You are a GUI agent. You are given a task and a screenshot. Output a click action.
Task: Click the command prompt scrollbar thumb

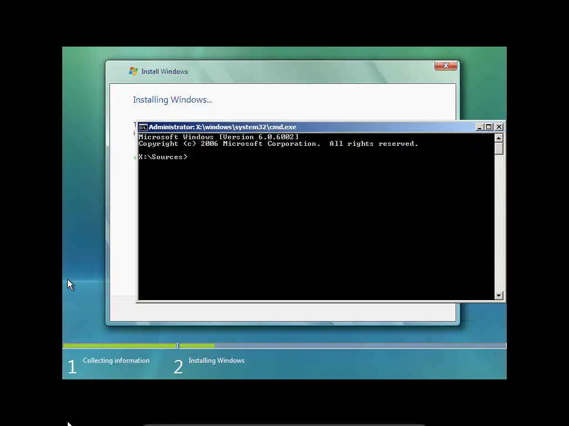pos(498,149)
